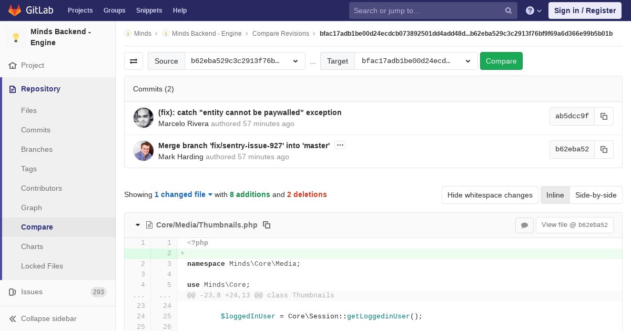
Task: Click the search magnifier icon
Action: (x=508, y=11)
